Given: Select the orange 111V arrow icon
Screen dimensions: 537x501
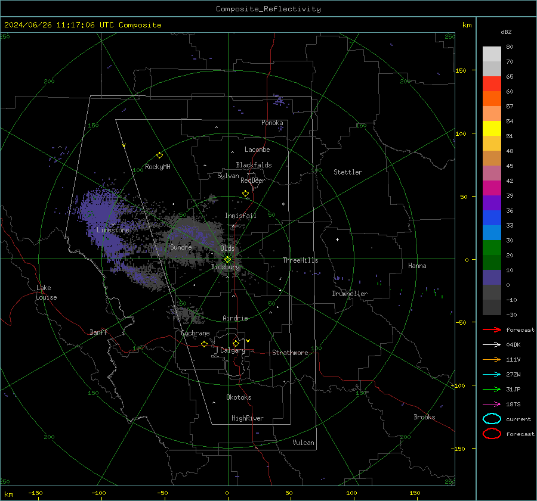Looking at the screenshot, I should (x=492, y=359).
